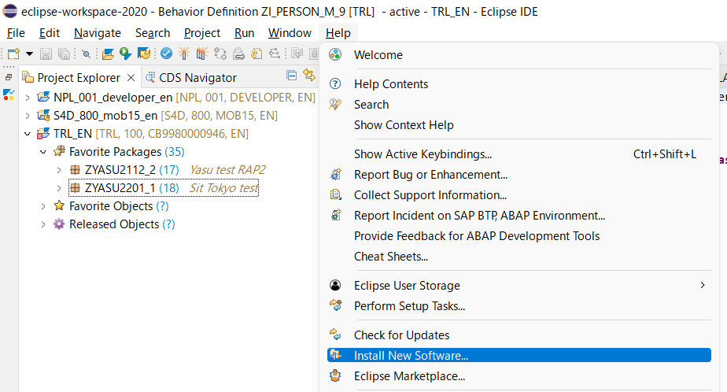This screenshot has height=392, width=727.
Task: Click the Save toolbar icon
Action: click(46, 54)
